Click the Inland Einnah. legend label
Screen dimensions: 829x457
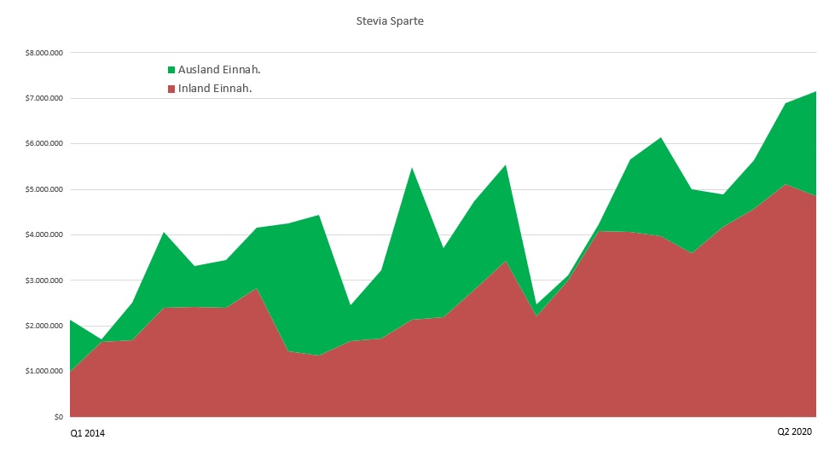(x=214, y=89)
